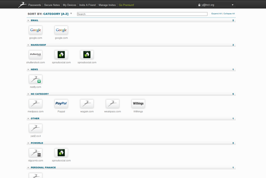
Task: Select the yad2.co.il entry under Other
Action: coord(35,128)
